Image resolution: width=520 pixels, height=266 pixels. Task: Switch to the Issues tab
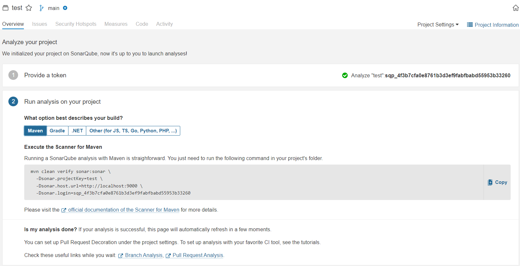coord(39,24)
